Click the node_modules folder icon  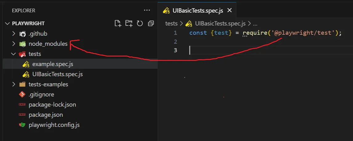point(22,44)
